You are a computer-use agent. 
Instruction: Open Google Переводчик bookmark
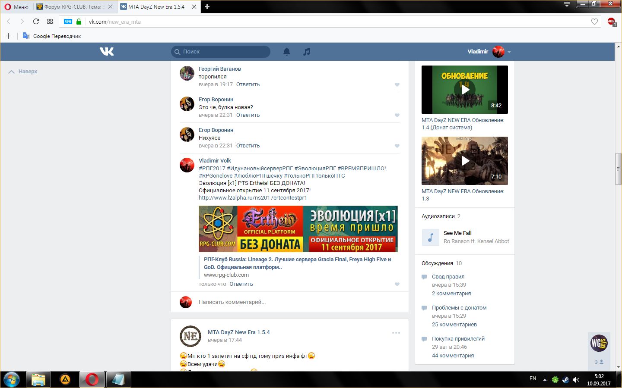point(51,36)
